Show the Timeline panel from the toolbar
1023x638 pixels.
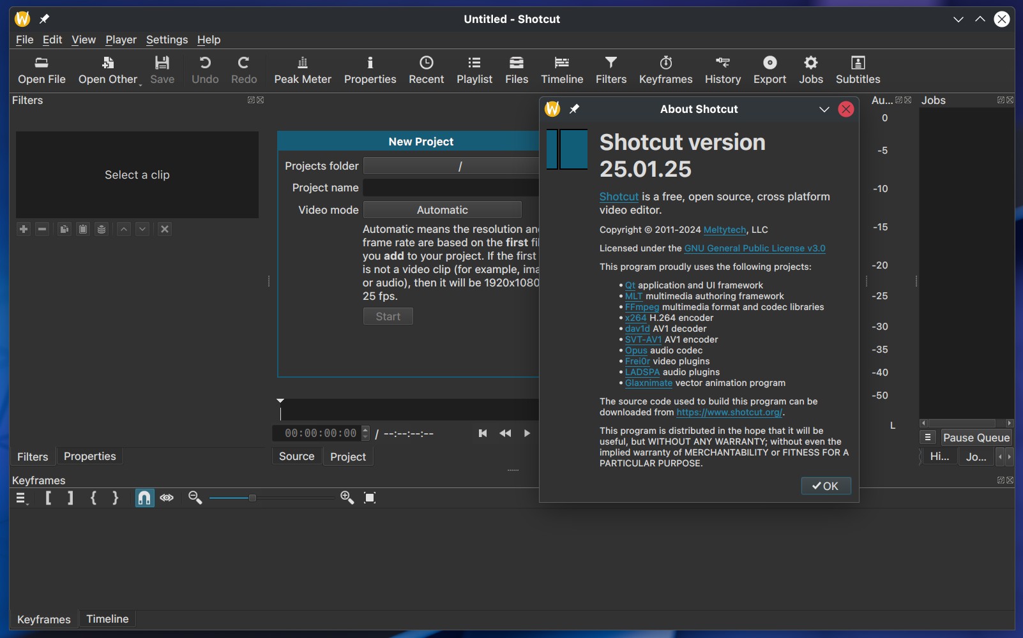[x=562, y=70]
